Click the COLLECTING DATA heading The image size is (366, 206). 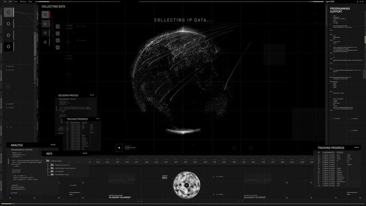click(x=53, y=6)
